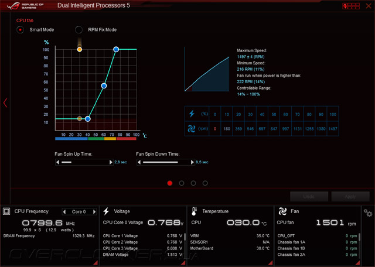Screen dimensions: 375x267
Task: Click the ROG Republic of Gamers logo
Action: tap(25, 6)
